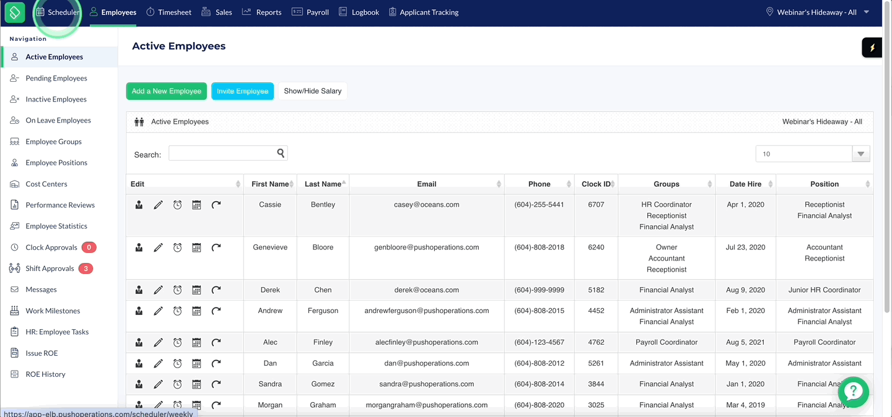Sort table by Clock ID column
This screenshot has width=892, height=417.
click(x=596, y=184)
